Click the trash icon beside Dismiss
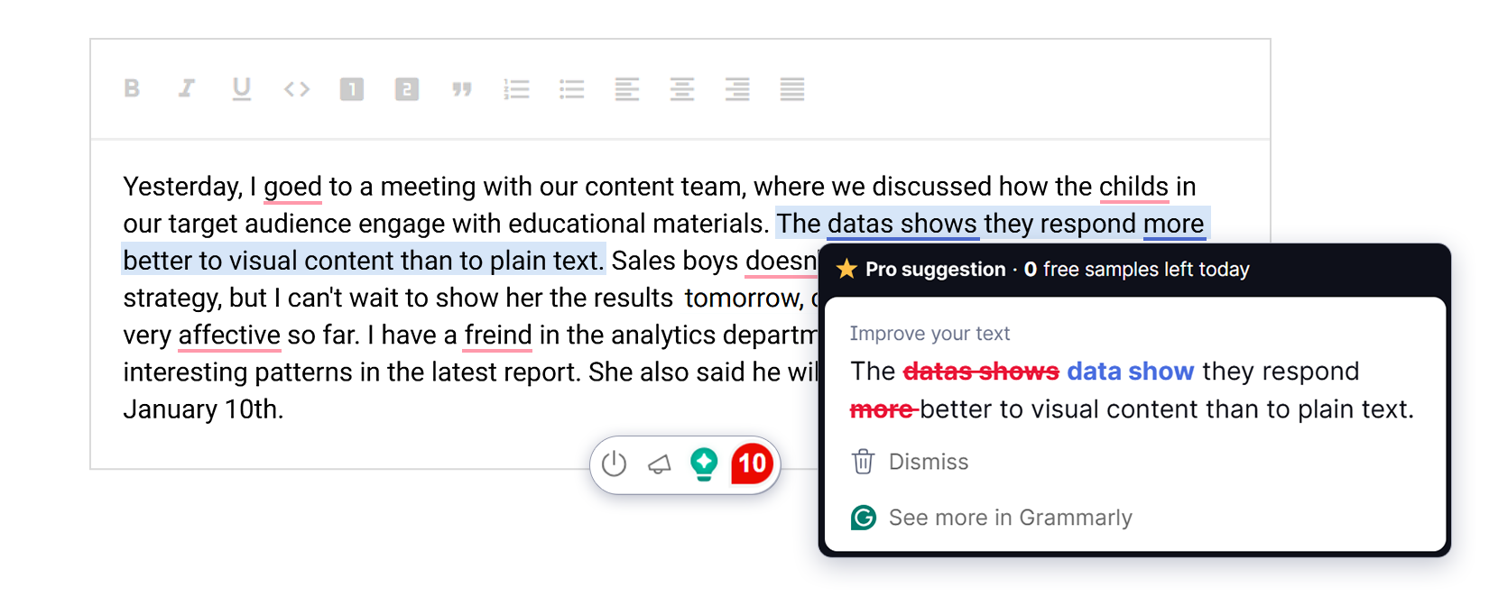 864,462
